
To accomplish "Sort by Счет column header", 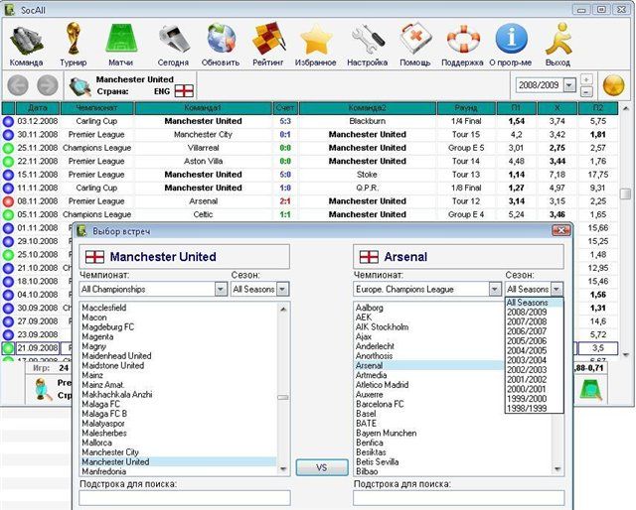I will pos(285,108).
